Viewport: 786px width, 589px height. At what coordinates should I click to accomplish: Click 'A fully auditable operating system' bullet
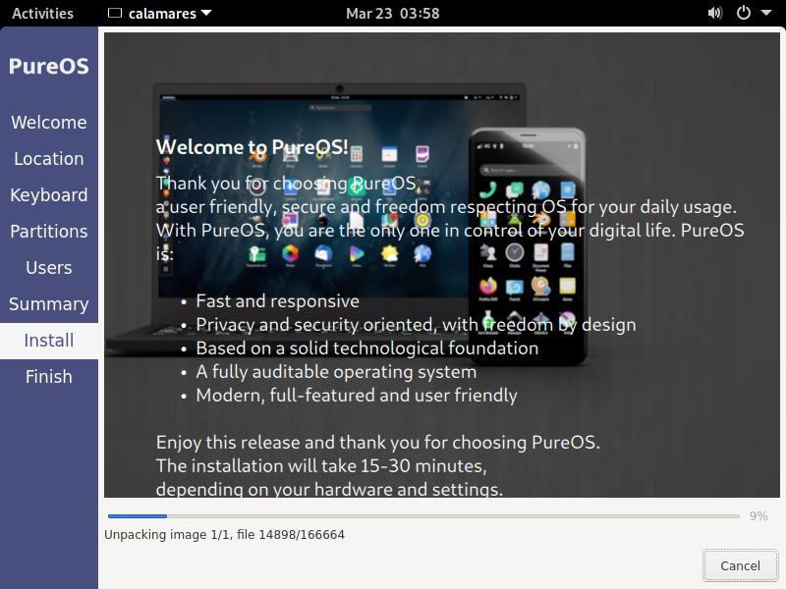pyautogui.click(x=336, y=372)
